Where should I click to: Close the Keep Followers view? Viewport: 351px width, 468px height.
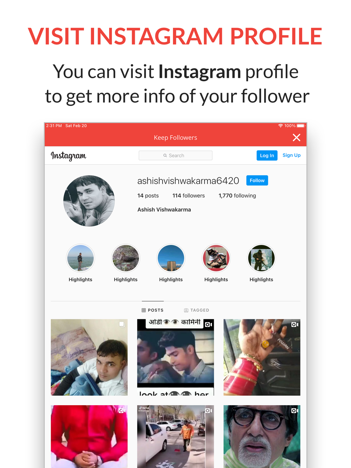pos(297,138)
